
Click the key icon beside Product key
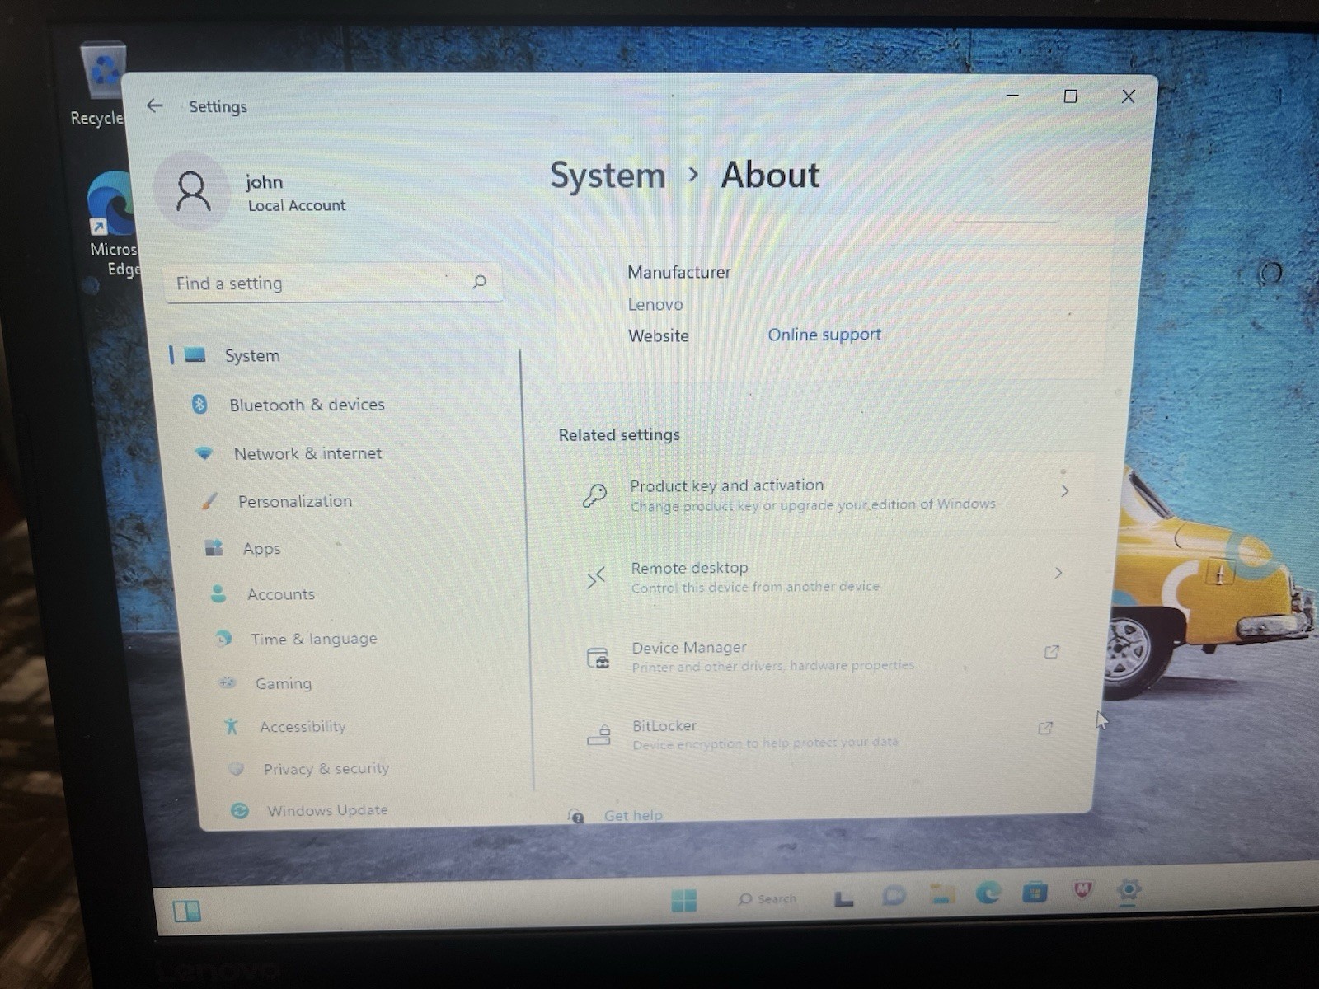594,494
